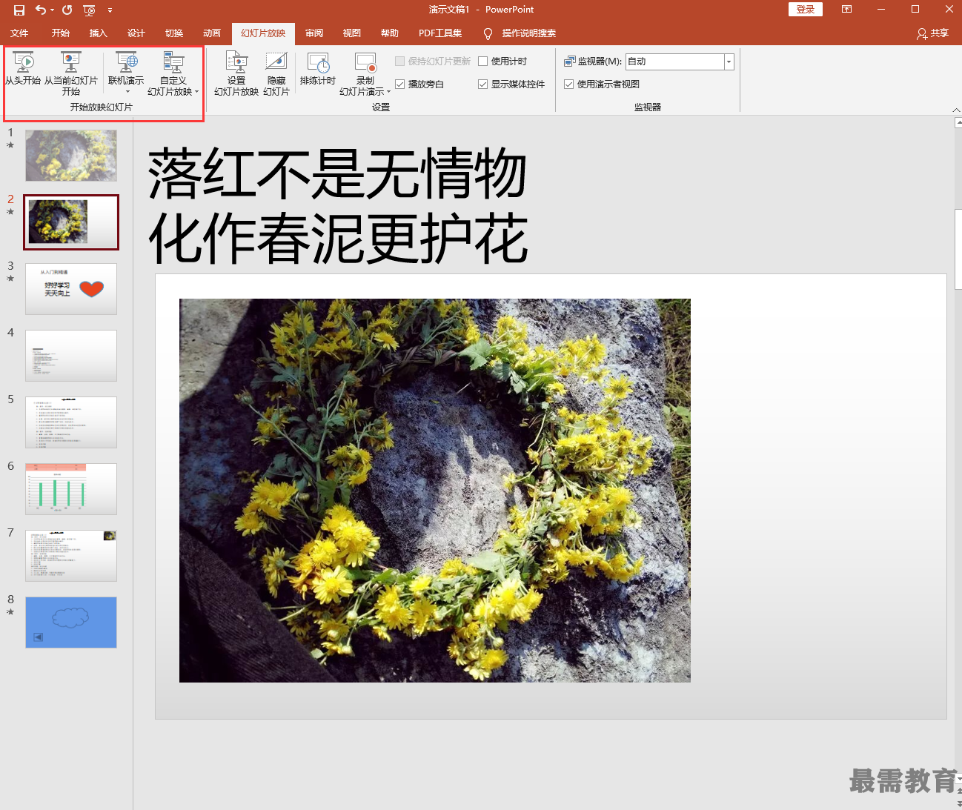
Task: Switch to the 开始 (Home) tab
Action: click(61, 33)
